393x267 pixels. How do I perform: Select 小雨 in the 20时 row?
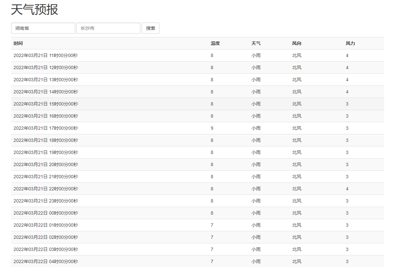[x=256, y=164]
